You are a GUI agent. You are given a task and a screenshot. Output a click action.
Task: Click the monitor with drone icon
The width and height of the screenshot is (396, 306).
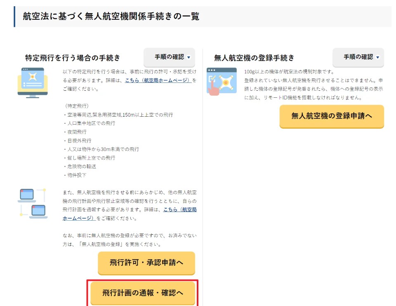pos(33,82)
